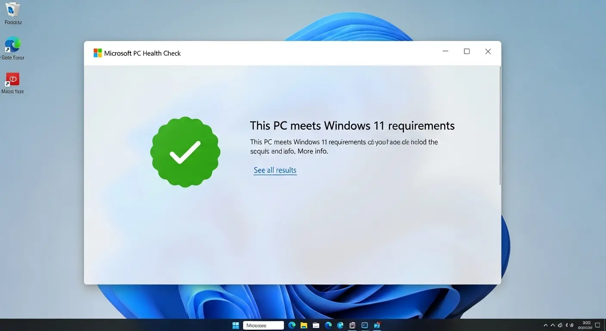Screen dimensions: 606x331
Task: Minimize the PC Health Check window
Action: tap(445, 51)
